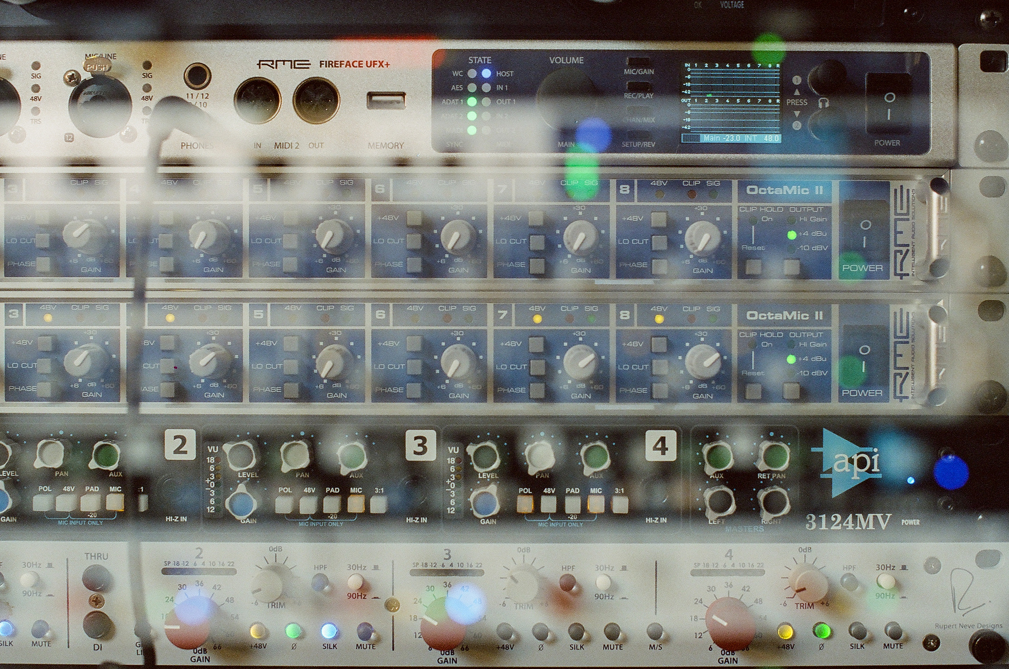Turn API channel 3 PAN knob
The width and height of the screenshot is (1009, 669).
[540, 456]
